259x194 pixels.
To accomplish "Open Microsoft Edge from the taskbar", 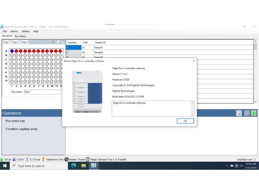I will [x=73, y=166].
